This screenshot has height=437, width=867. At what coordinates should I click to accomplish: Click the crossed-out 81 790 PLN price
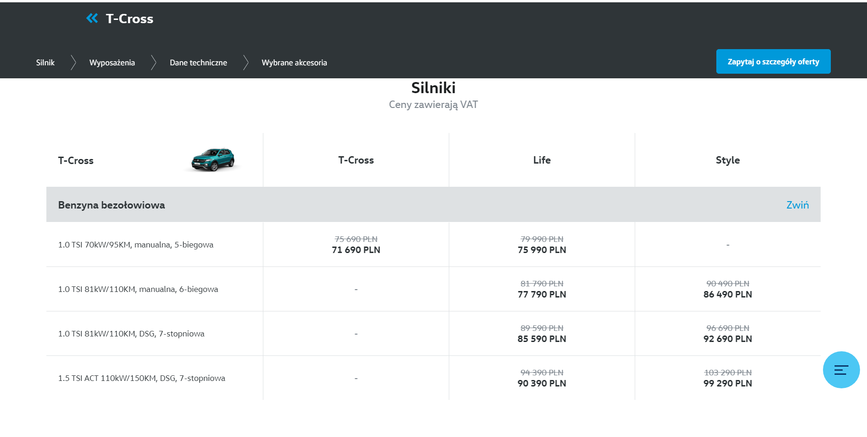[542, 284]
